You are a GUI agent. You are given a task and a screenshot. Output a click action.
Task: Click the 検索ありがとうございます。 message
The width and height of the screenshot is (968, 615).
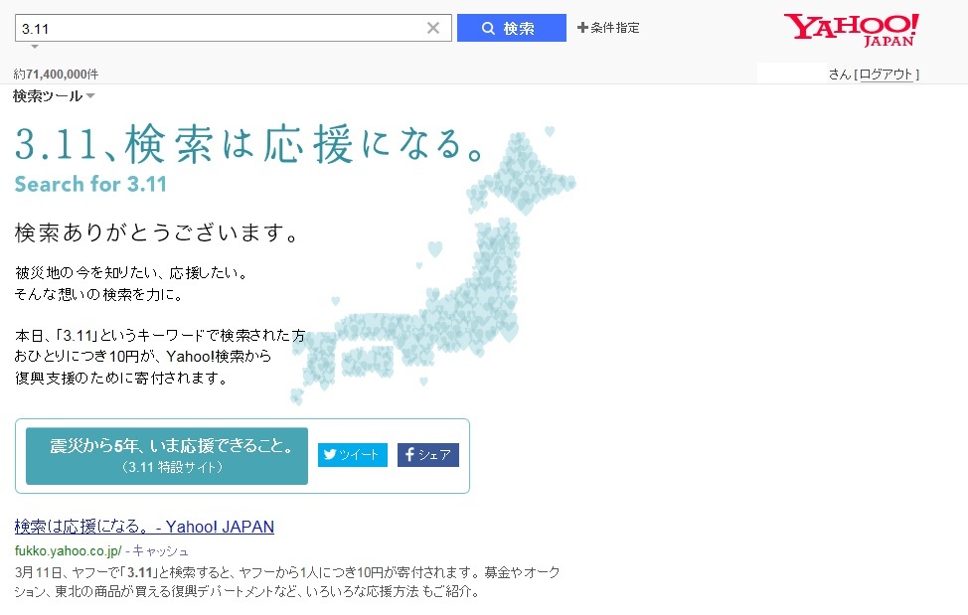[x=157, y=233]
